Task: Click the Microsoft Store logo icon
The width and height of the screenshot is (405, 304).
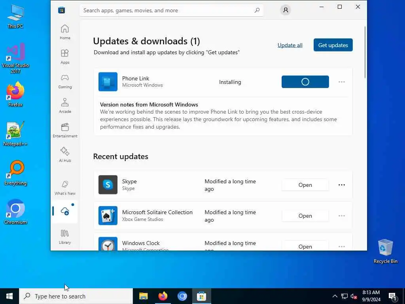Action: (x=61, y=10)
